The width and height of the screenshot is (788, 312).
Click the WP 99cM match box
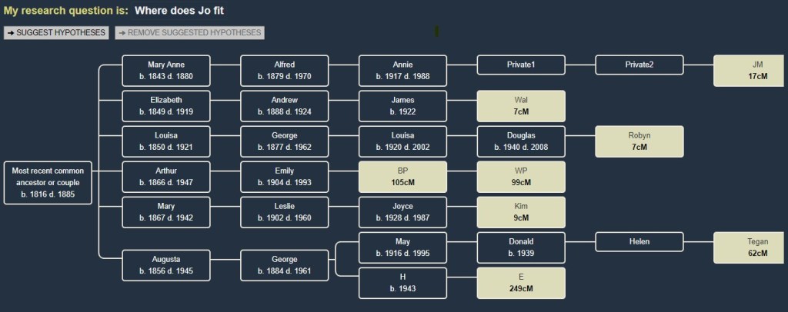coord(521,177)
